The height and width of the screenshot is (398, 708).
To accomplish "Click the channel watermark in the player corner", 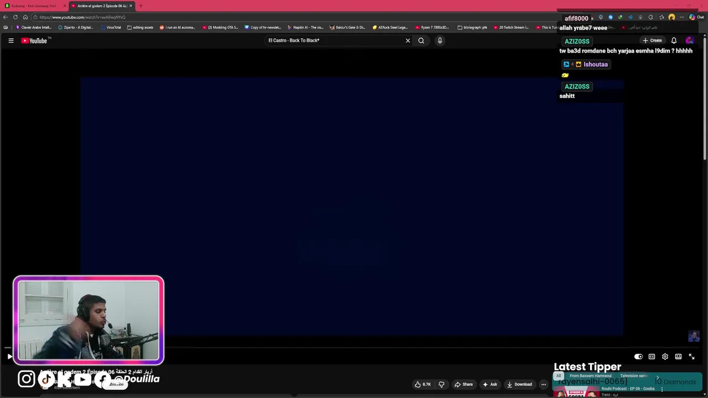I will pos(694,336).
